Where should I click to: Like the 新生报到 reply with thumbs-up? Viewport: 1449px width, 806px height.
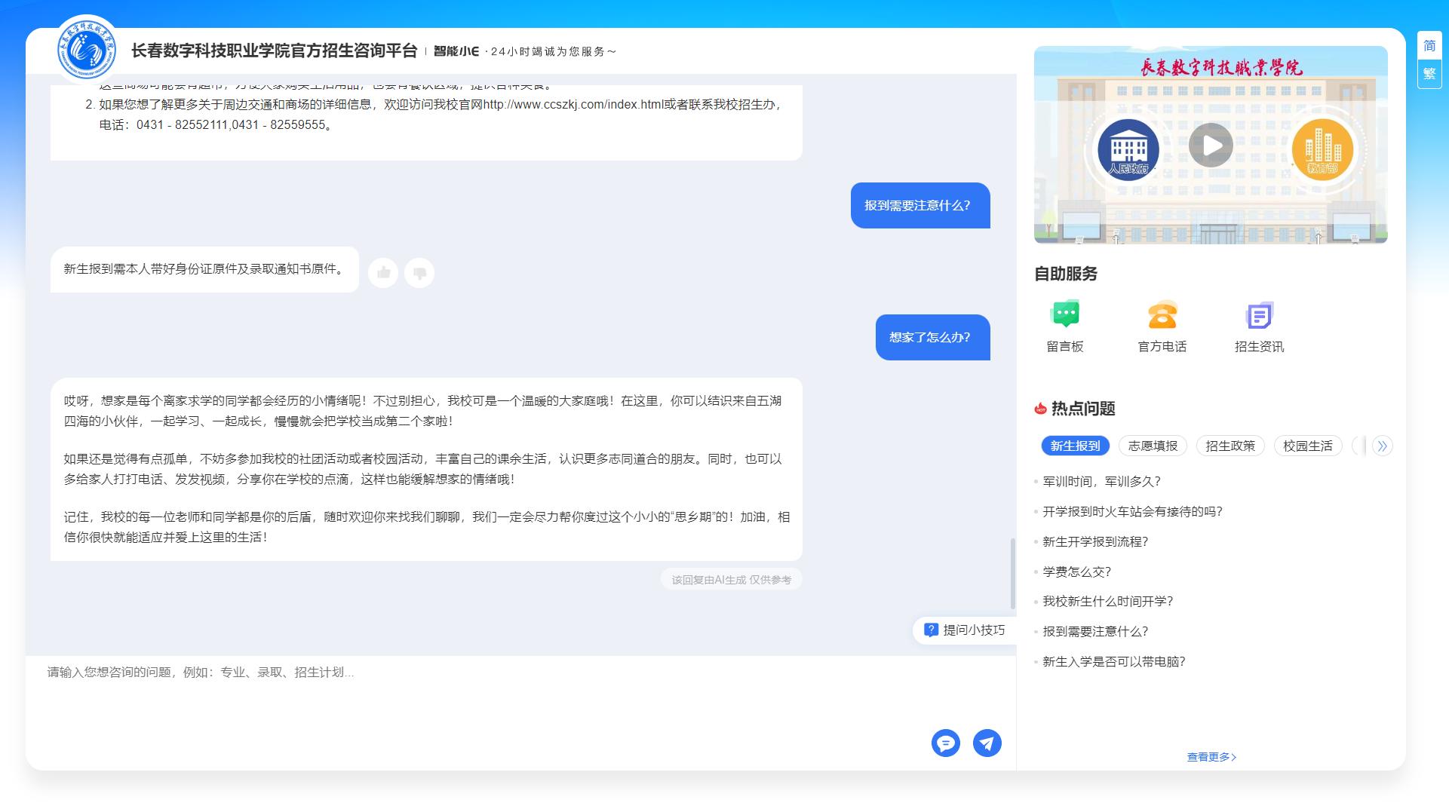pyautogui.click(x=383, y=272)
